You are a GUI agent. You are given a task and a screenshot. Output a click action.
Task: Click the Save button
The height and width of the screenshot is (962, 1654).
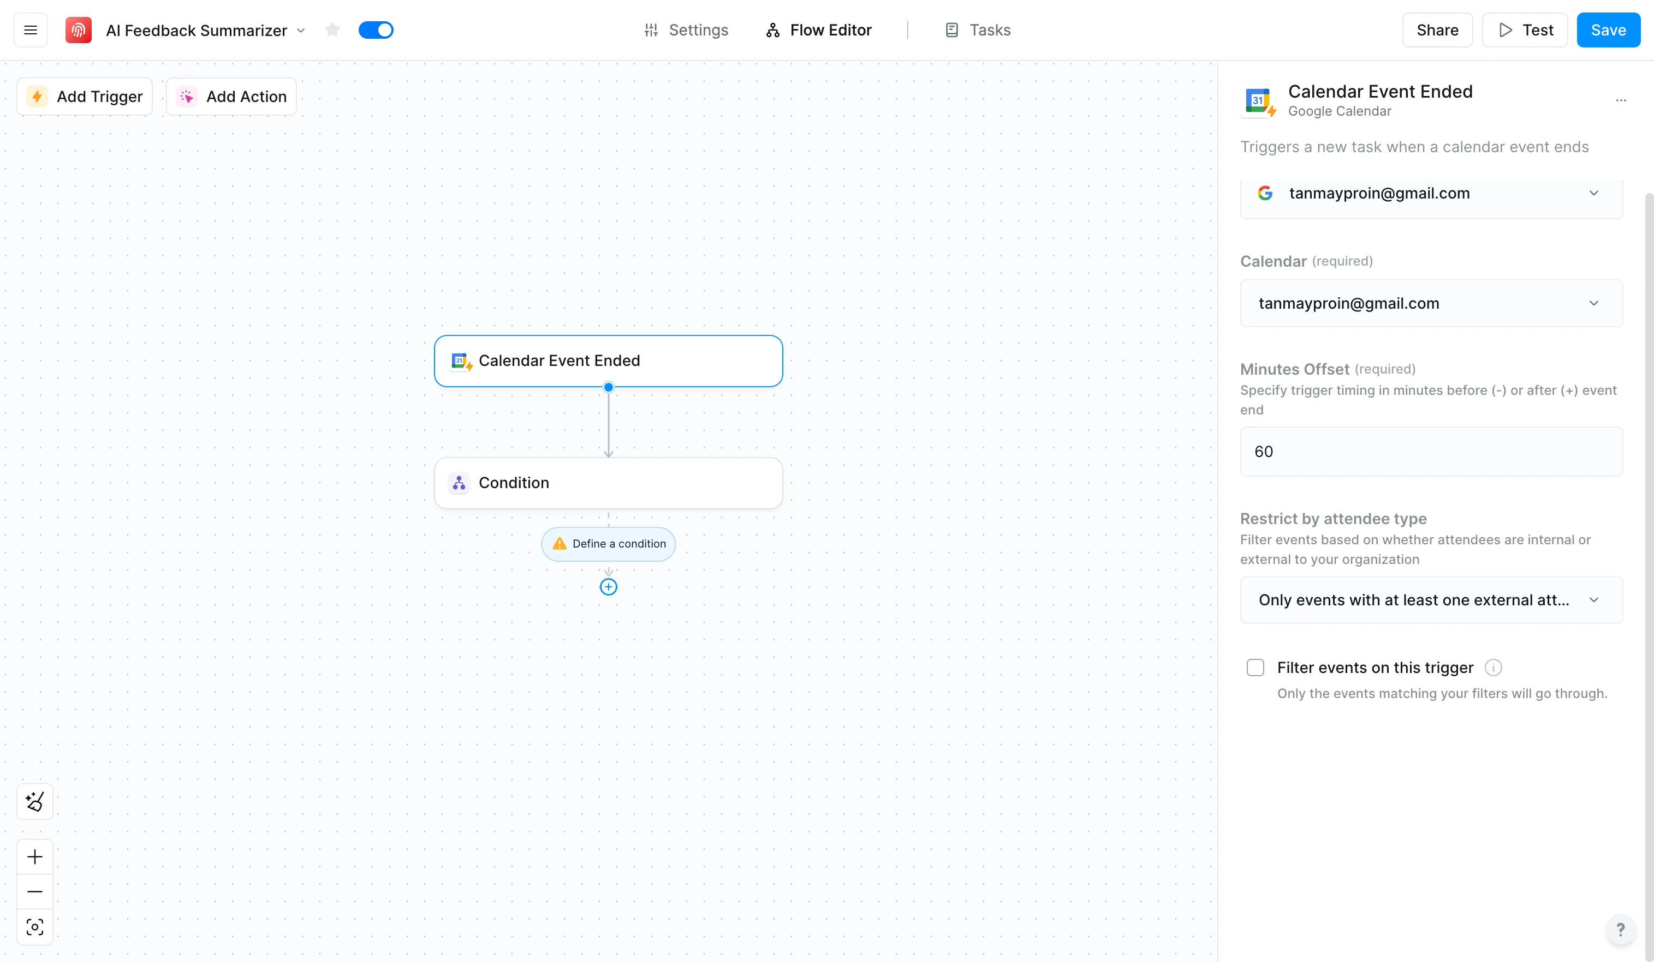click(1608, 30)
